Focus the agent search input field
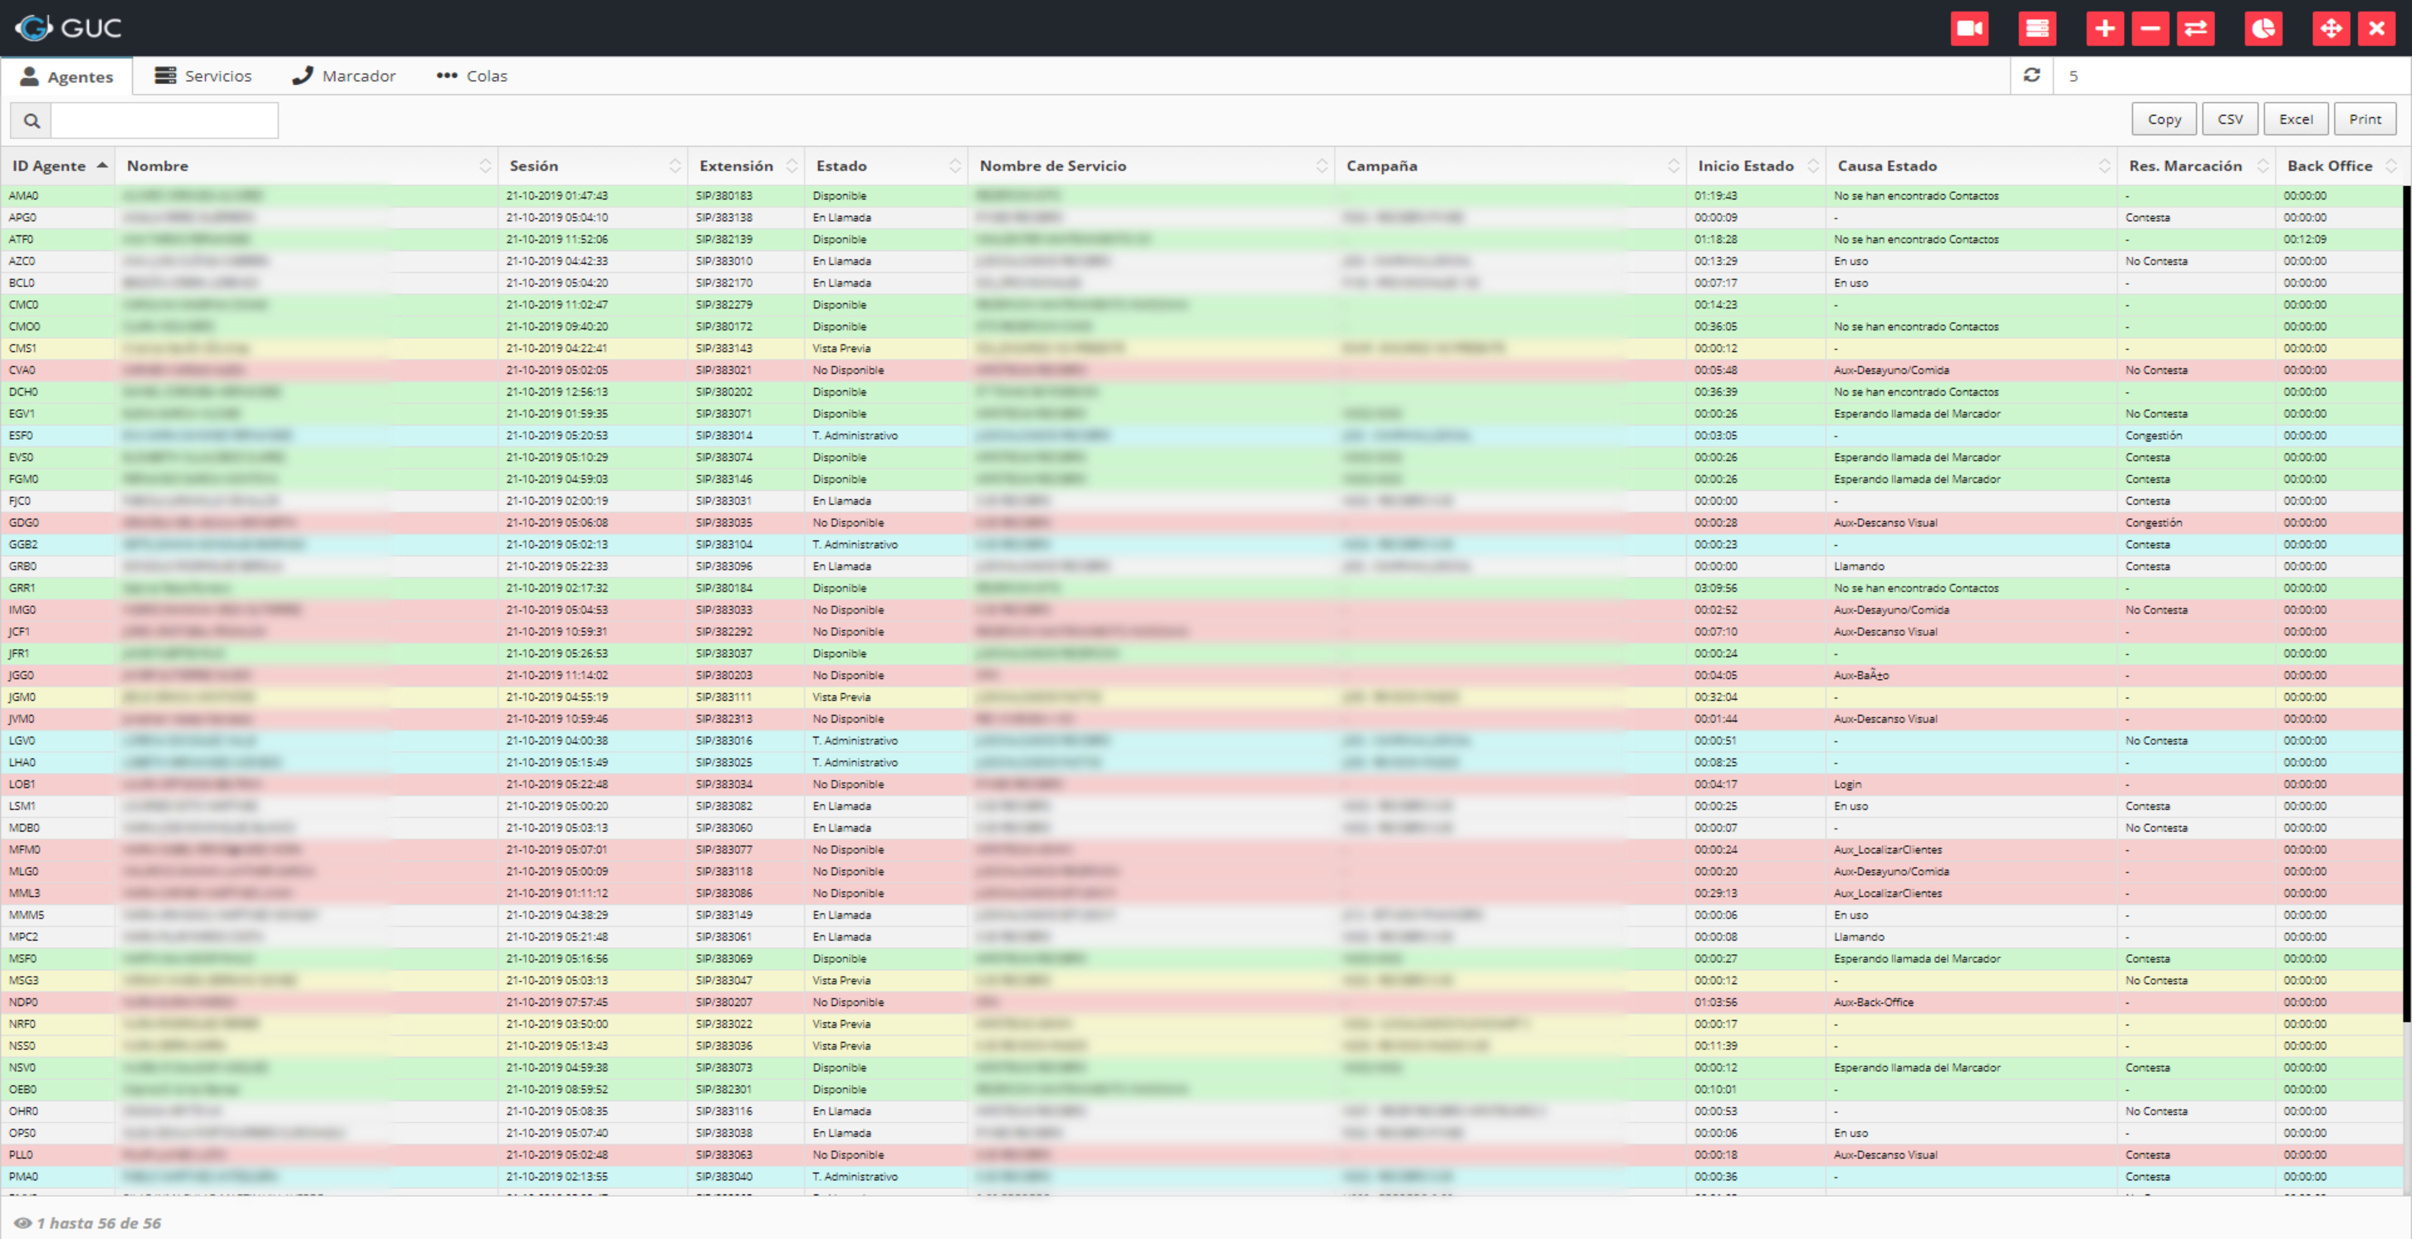 (165, 121)
